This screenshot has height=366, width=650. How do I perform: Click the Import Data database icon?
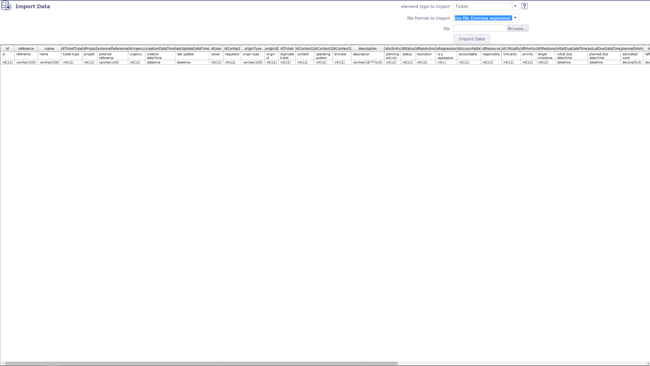pyautogui.click(x=6, y=6)
